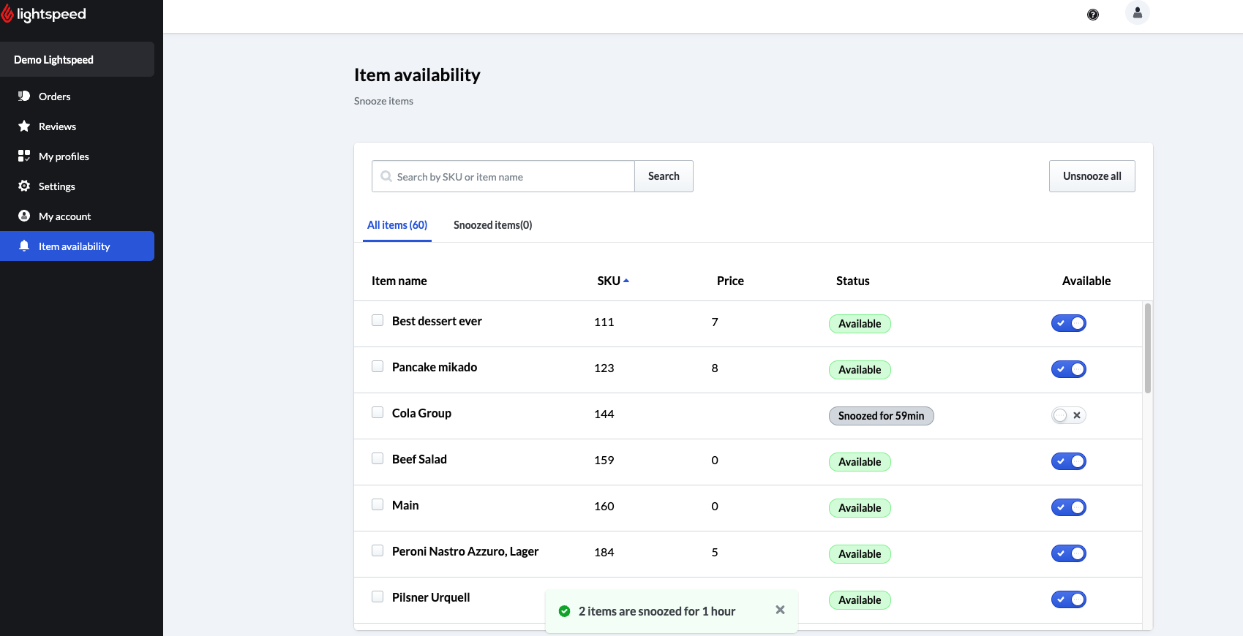Image resolution: width=1243 pixels, height=636 pixels.
Task: Click the Orders icon in sidebar
Action: click(24, 96)
